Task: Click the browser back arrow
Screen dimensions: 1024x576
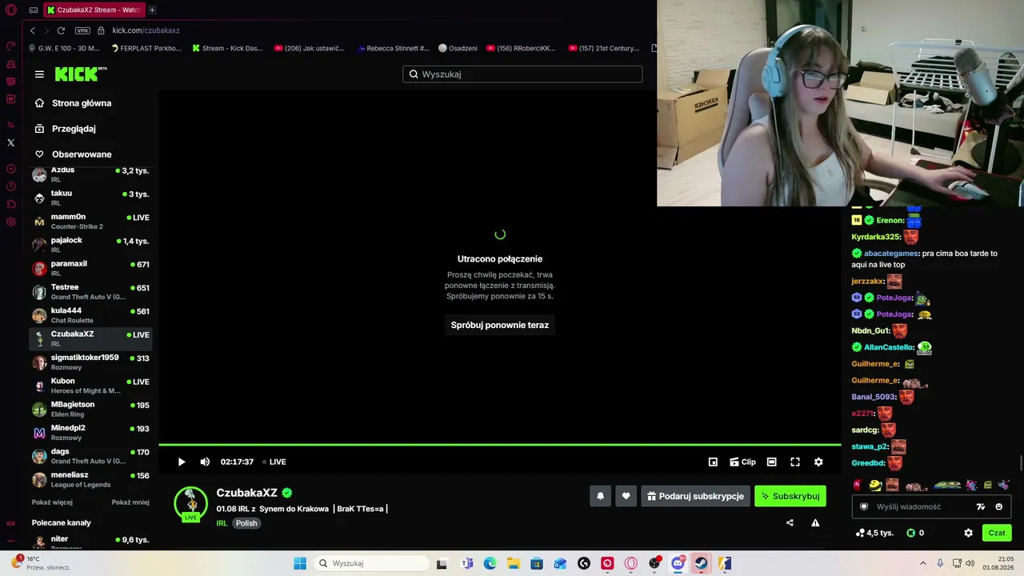Action: [32, 30]
